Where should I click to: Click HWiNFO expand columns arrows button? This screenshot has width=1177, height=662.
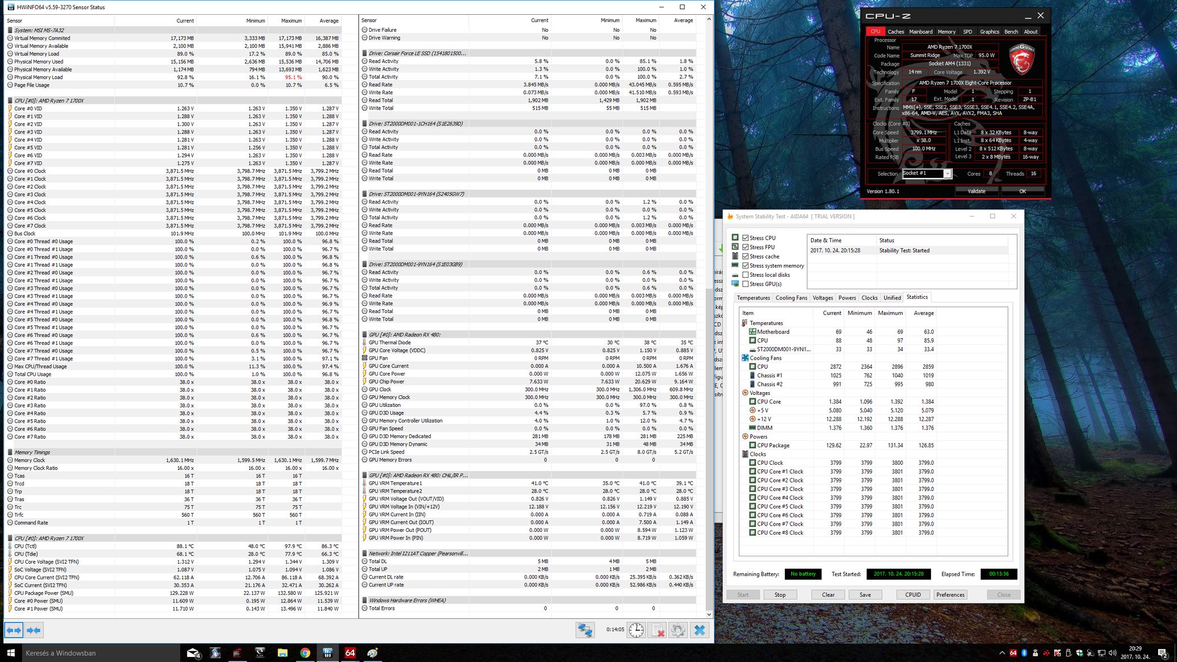14,630
